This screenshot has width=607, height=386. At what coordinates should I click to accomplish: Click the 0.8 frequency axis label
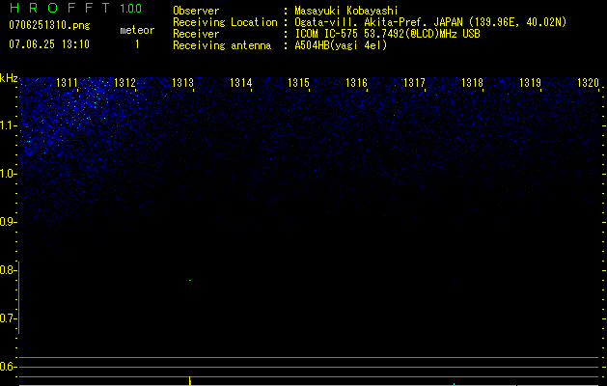point(7,270)
